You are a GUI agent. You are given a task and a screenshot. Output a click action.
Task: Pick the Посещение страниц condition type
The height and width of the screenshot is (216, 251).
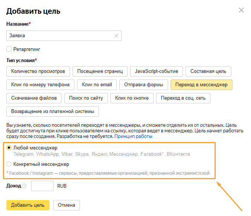coord(100,71)
